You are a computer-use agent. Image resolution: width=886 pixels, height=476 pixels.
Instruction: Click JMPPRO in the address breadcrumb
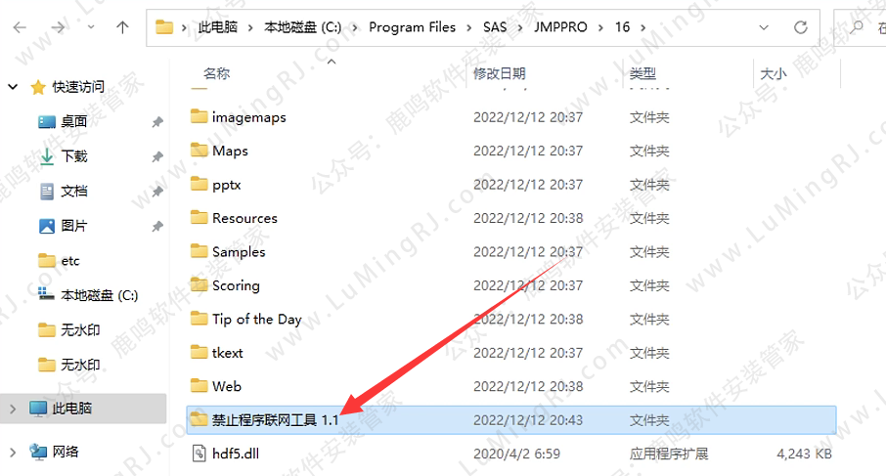tap(561, 27)
